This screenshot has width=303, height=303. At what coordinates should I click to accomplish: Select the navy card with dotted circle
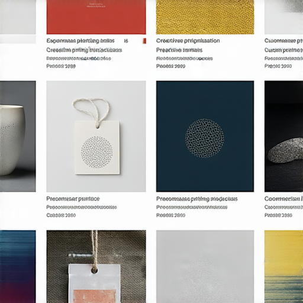tap(205, 136)
